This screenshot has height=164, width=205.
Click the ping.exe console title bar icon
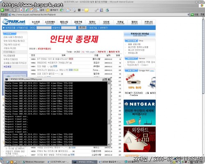(7, 79)
